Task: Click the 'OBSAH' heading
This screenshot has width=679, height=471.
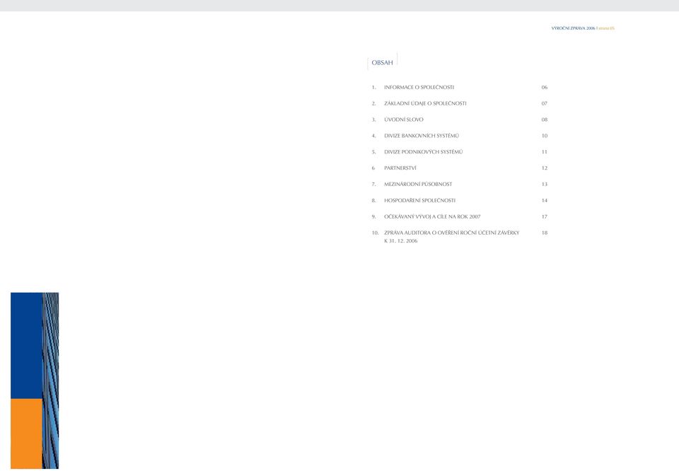Action: point(382,63)
